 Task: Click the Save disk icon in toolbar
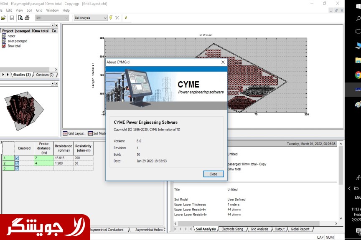[12, 18]
